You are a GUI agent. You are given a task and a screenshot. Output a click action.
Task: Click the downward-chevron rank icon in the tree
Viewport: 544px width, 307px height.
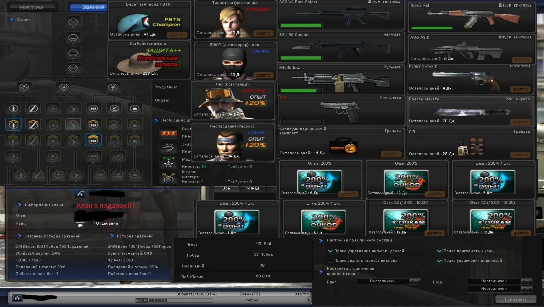pyautogui.click(x=73, y=68)
